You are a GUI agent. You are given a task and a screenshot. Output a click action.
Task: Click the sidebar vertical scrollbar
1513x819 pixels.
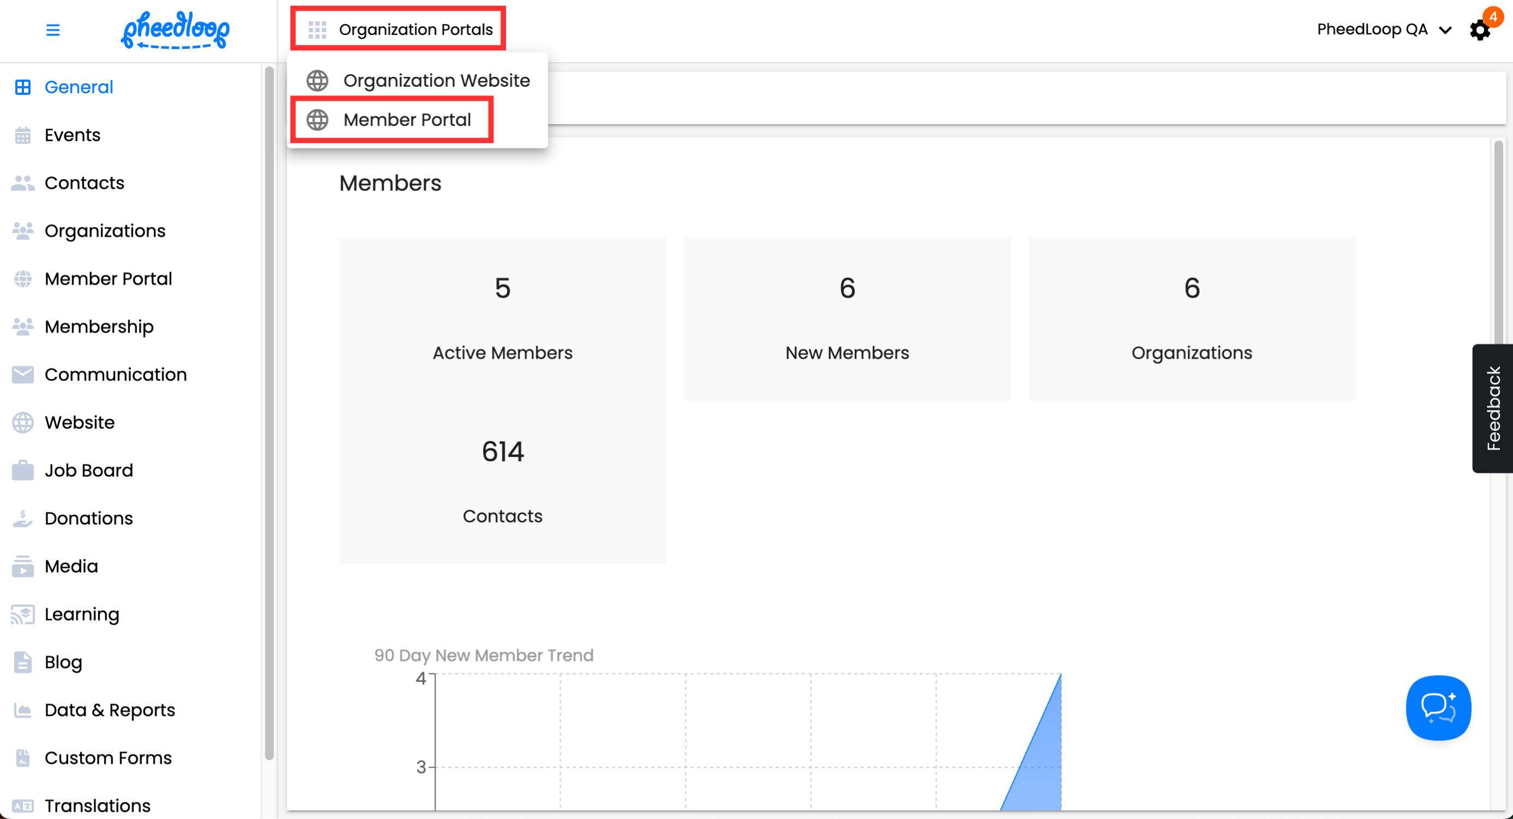point(269,411)
